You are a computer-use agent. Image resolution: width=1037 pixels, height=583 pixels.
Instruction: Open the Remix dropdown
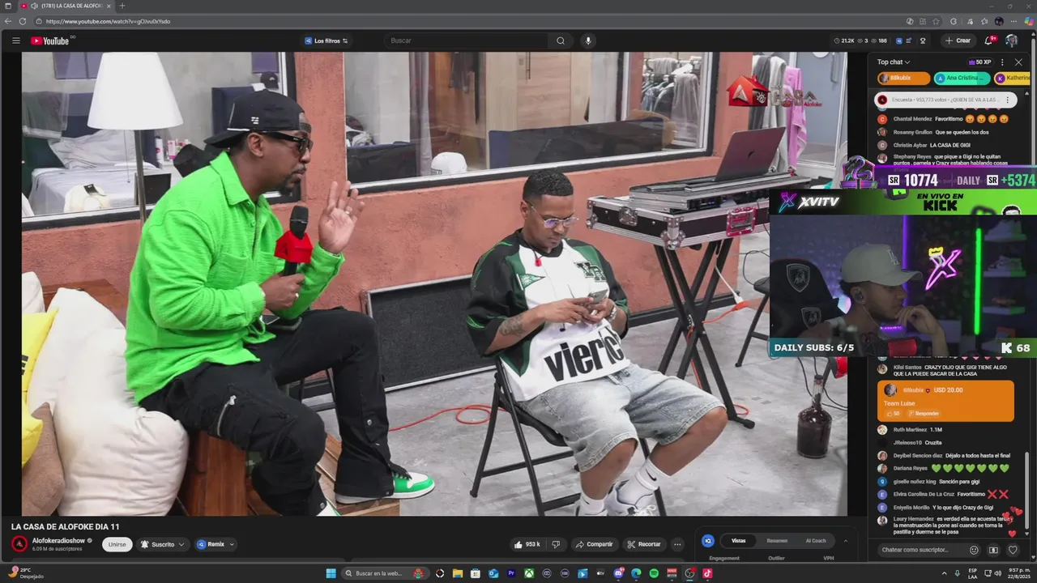[x=215, y=544]
